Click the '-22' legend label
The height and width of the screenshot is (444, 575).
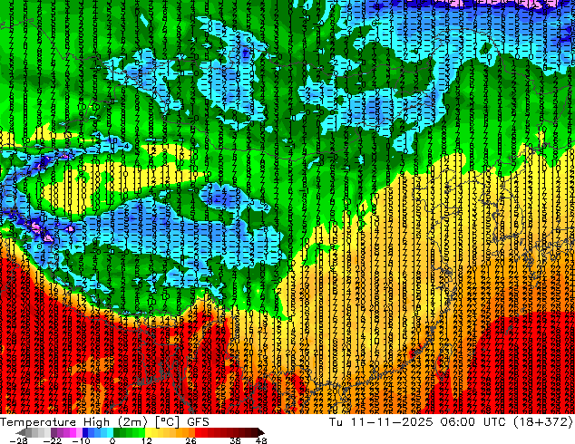coord(53,440)
